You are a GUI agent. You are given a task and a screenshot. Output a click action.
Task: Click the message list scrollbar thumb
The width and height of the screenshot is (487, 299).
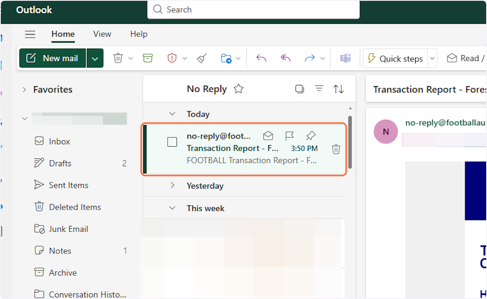coord(350,142)
